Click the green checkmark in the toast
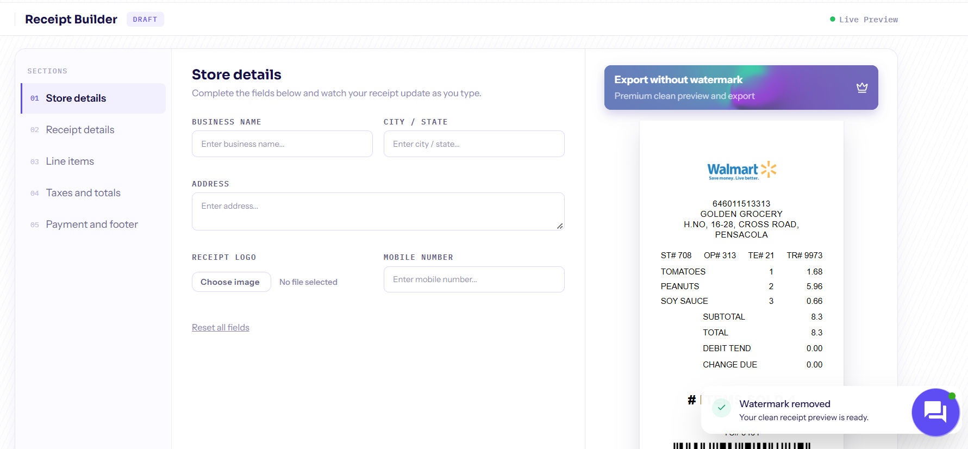 tap(721, 407)
